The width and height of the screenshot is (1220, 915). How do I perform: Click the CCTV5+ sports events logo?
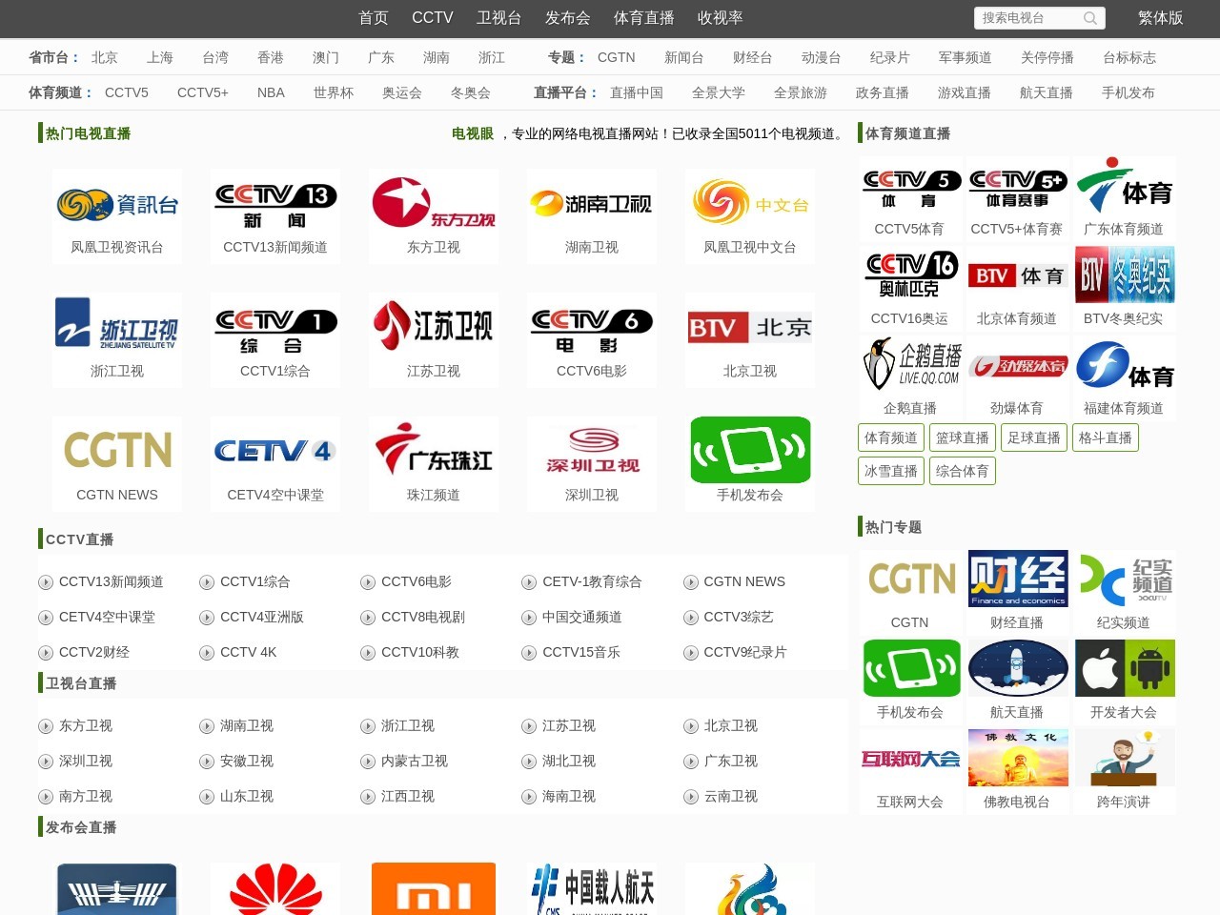pos(1016,189)
